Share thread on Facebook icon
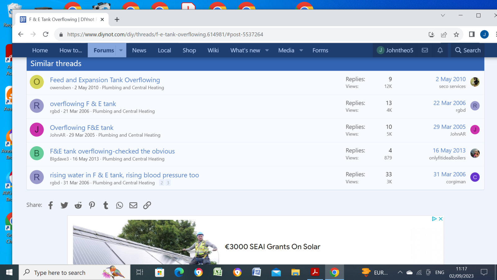 pos(51,205)
